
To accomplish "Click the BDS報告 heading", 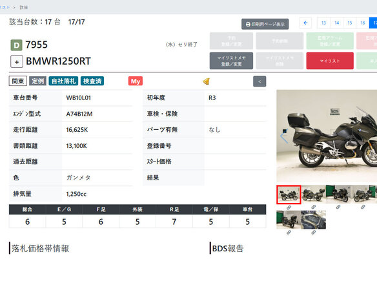I will click(228, 248).
